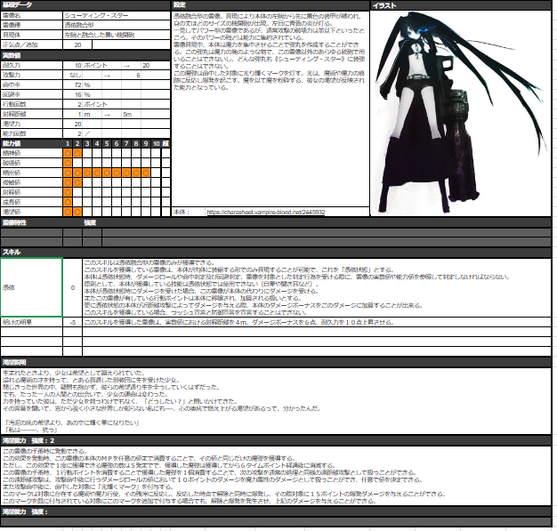Viewport: 557px width, 531px height.
Task: Select level 2 mark in 精神値 row
Action: tap(77, 153)
